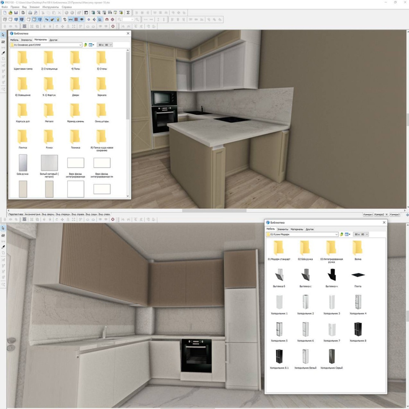Open the Инструменты menu
The image size is (409, 409).
click(x=51, y=7)
